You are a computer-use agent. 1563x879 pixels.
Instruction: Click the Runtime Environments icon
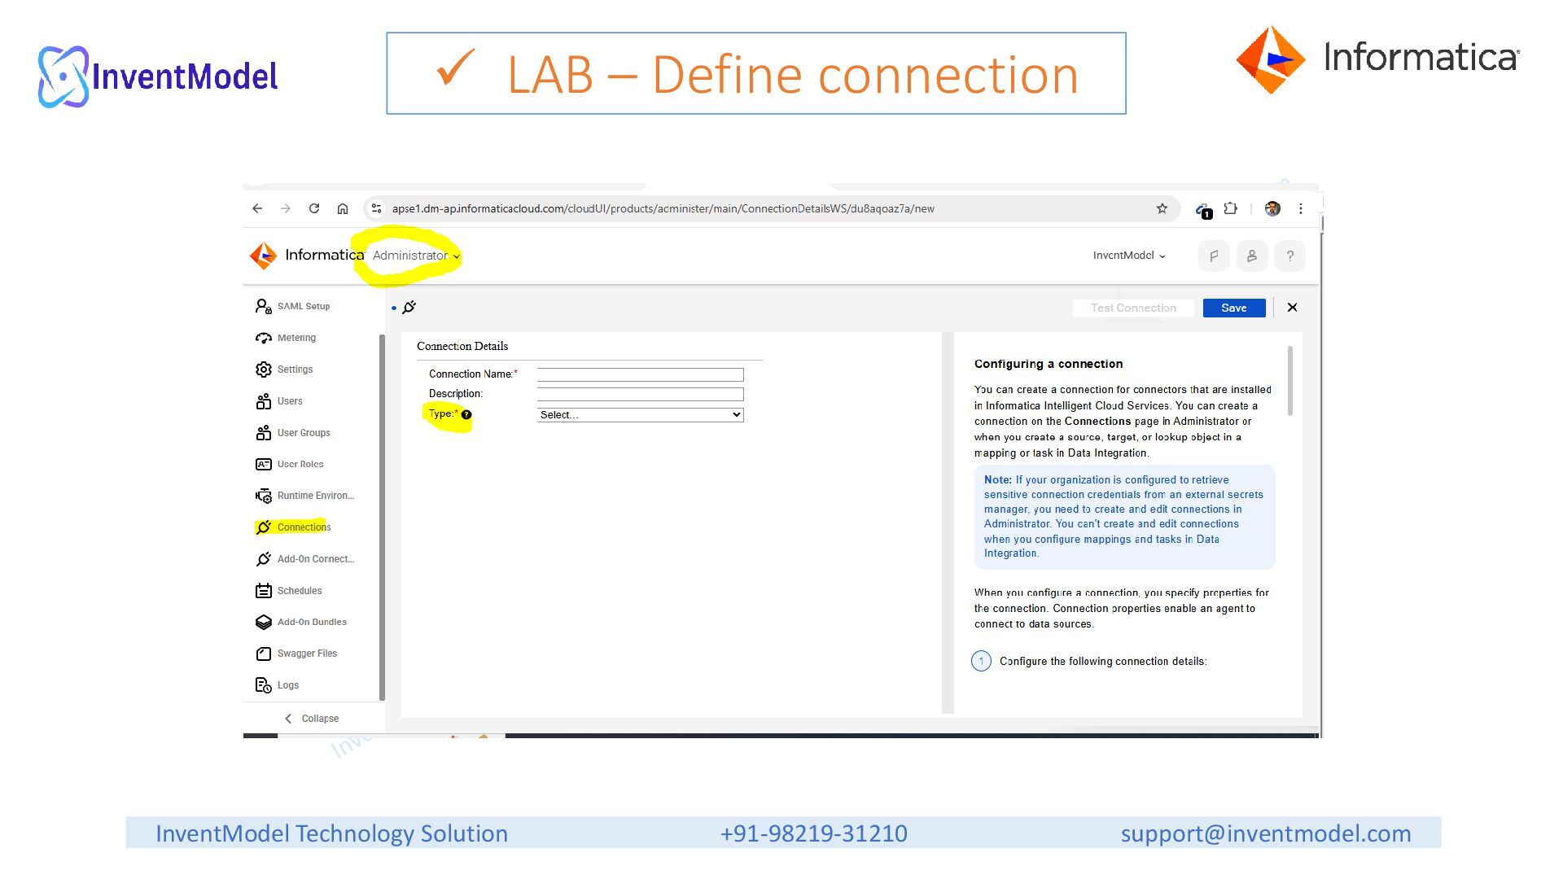pyautogui.click(x=264, y=496)
